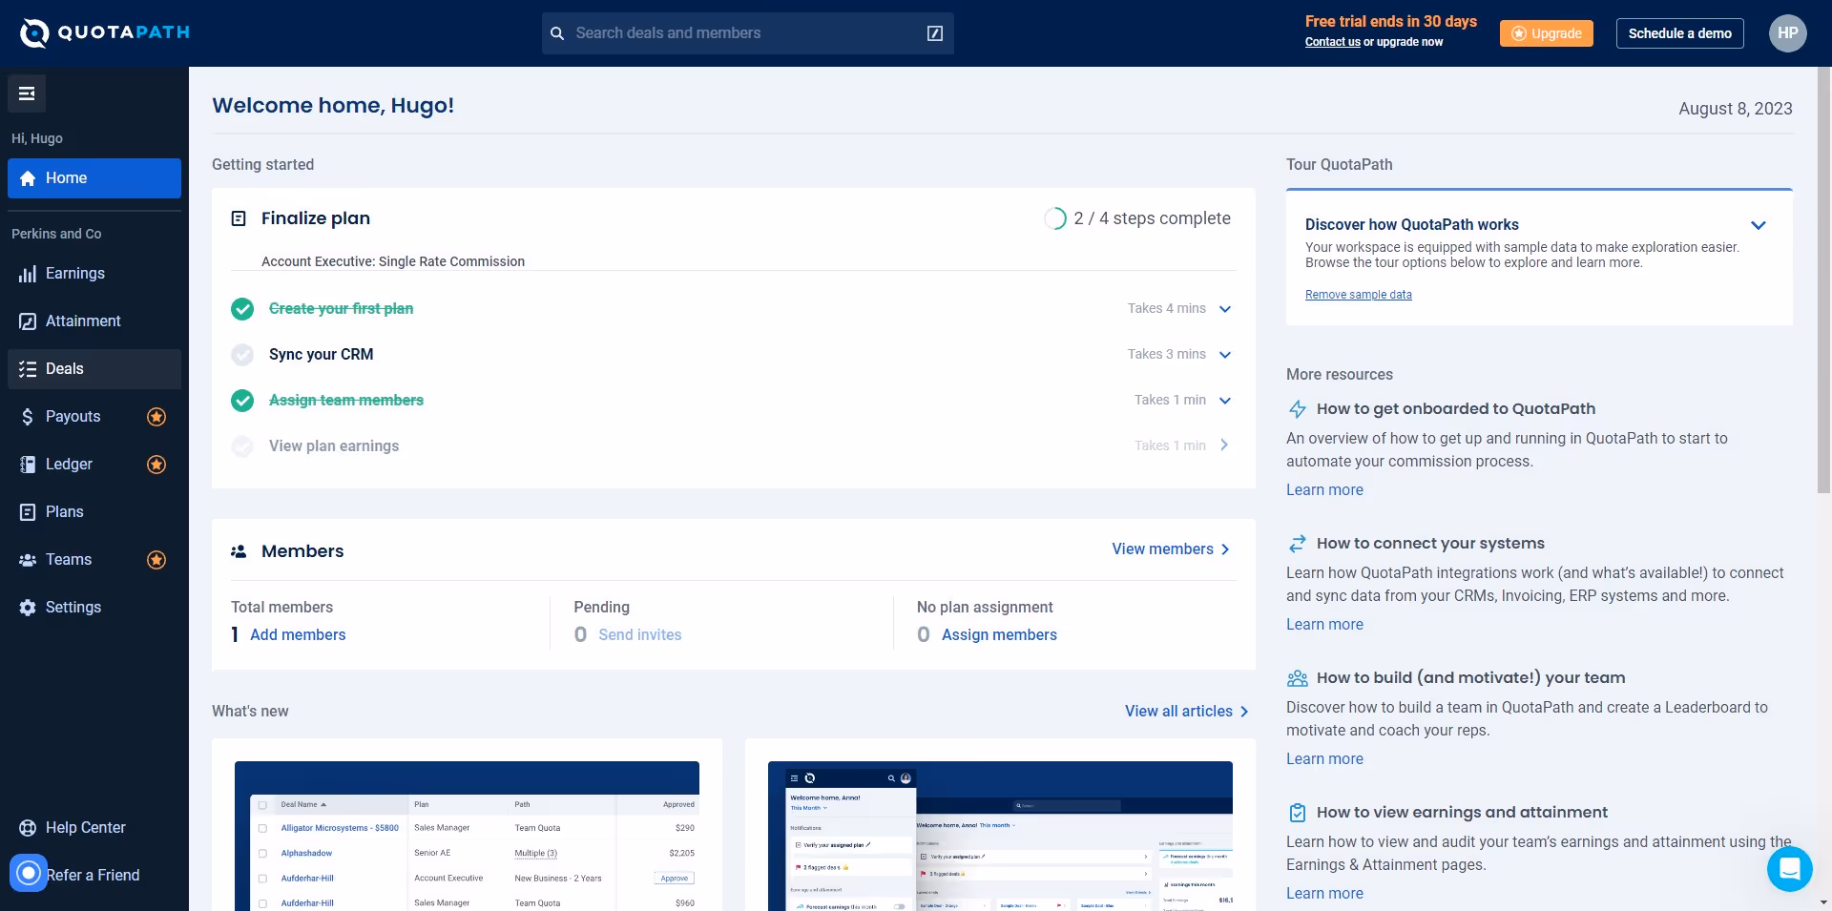Expand the Sync your CRM step
This screenshot has width=1832, height=911.
click(1225, 355)
